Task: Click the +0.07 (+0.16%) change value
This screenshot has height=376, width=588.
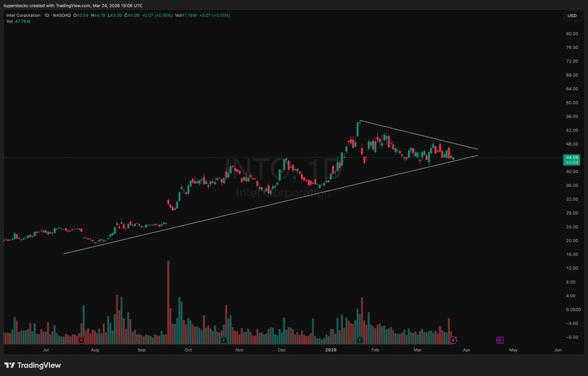Action: coord(157,15)
